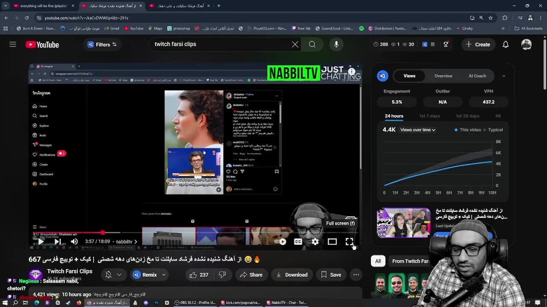Open the video info card icon

351,72
